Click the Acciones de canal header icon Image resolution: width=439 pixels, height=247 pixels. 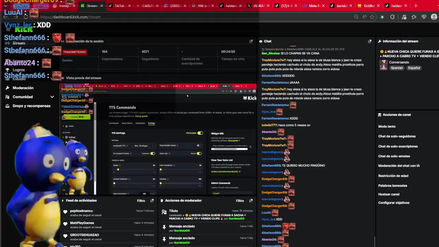click(x=380, y=115)
